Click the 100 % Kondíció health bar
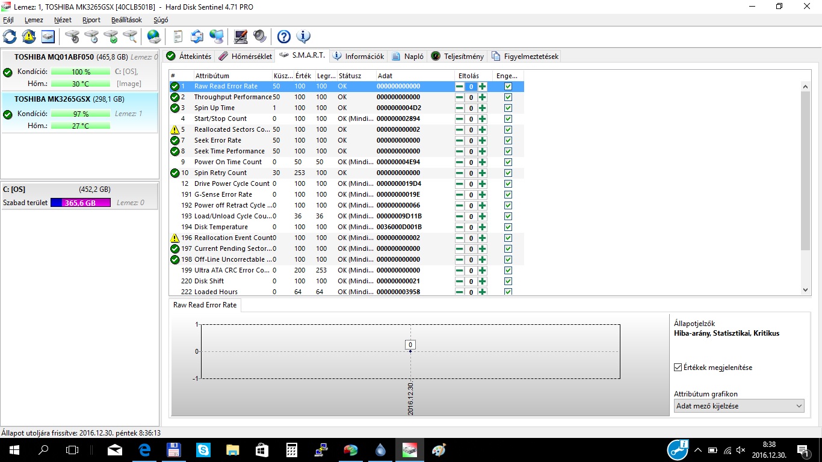The image size is (822, 462). tap(81, 72)
